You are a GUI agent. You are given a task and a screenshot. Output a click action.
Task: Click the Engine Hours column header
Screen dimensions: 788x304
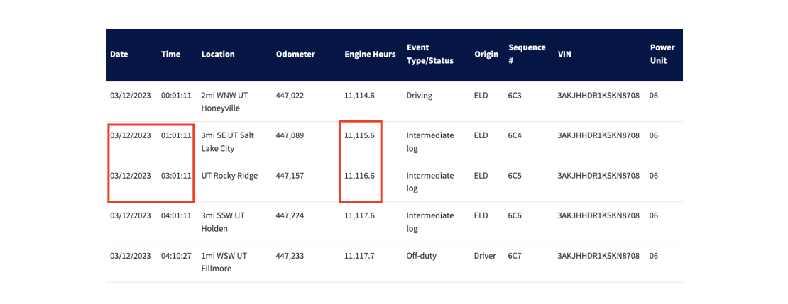coord(370,54)
